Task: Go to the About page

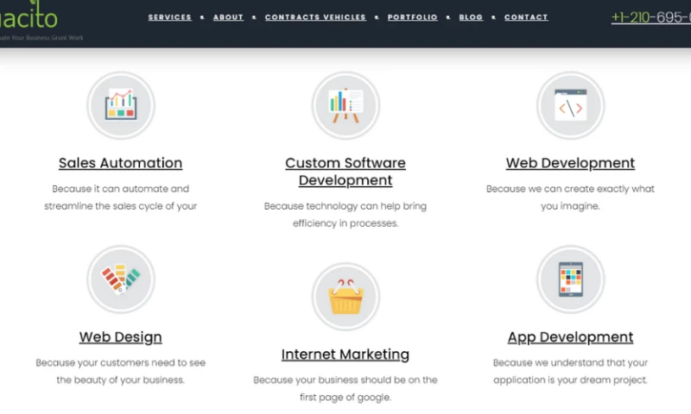Action: click(x=228, y=17)
